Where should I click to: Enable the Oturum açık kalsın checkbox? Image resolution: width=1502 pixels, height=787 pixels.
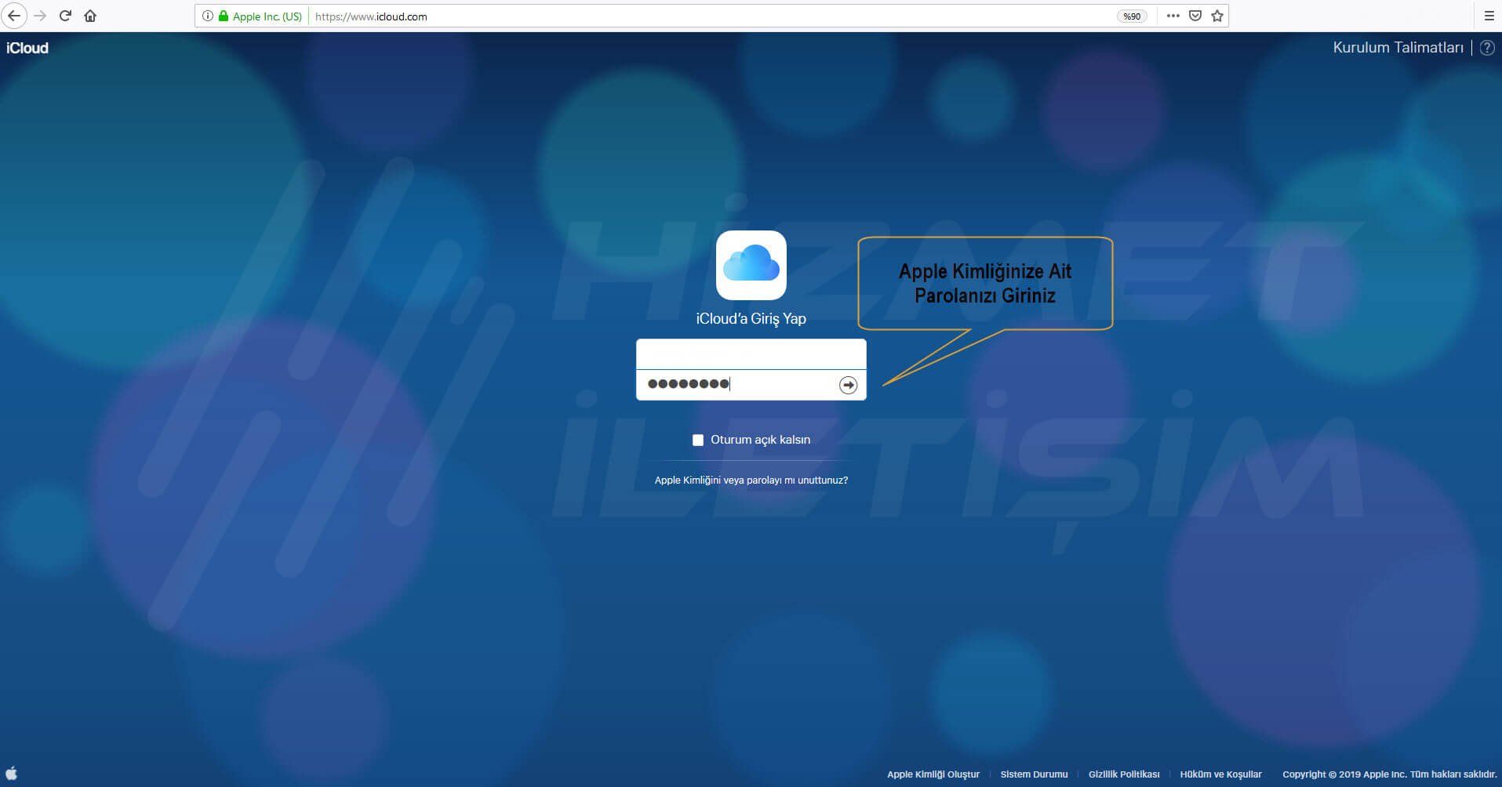tap(698, 440)
